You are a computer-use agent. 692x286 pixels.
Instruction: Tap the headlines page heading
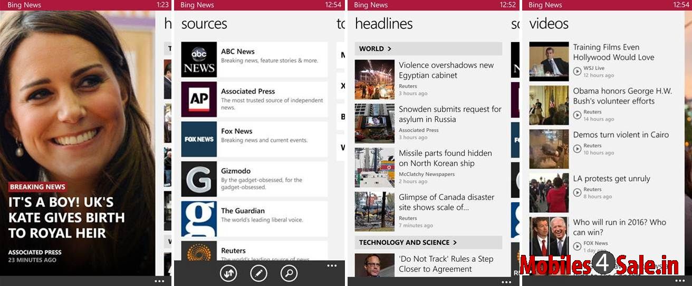tap(384, 24)
